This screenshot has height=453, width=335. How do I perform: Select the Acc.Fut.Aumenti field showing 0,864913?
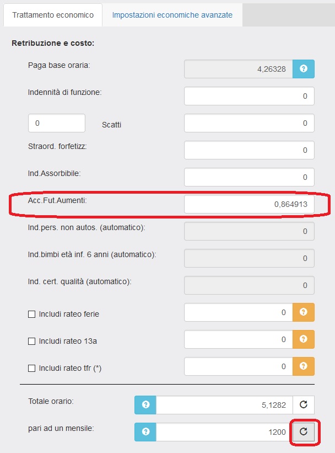(x=248, y=204)
